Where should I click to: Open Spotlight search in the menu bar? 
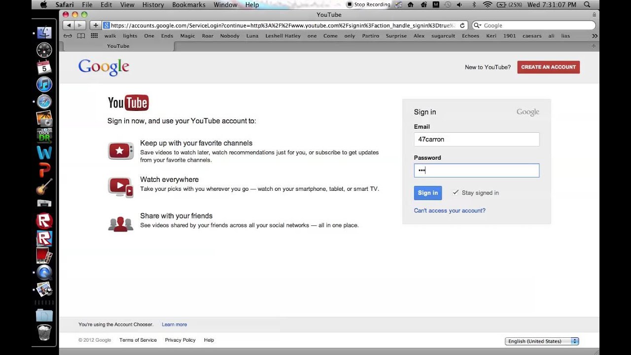tap(587, 4)
